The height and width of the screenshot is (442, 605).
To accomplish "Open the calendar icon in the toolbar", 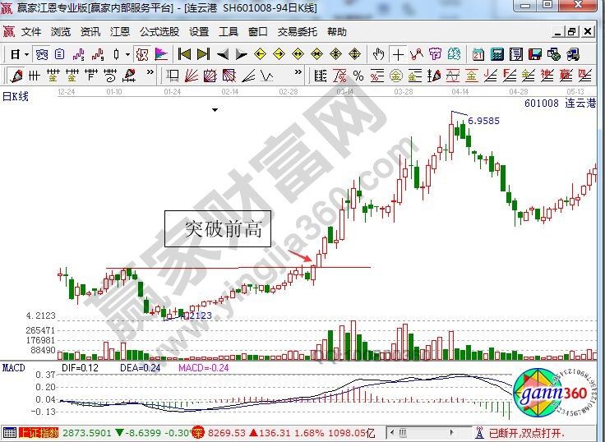I will coord(478,54).
